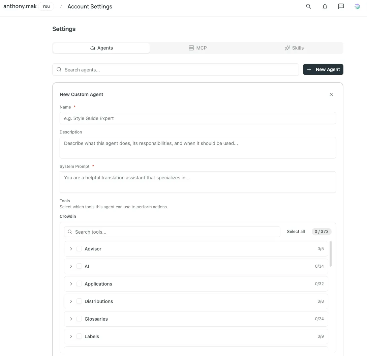Check the AI tools checkbox

[x=79, y=266]
